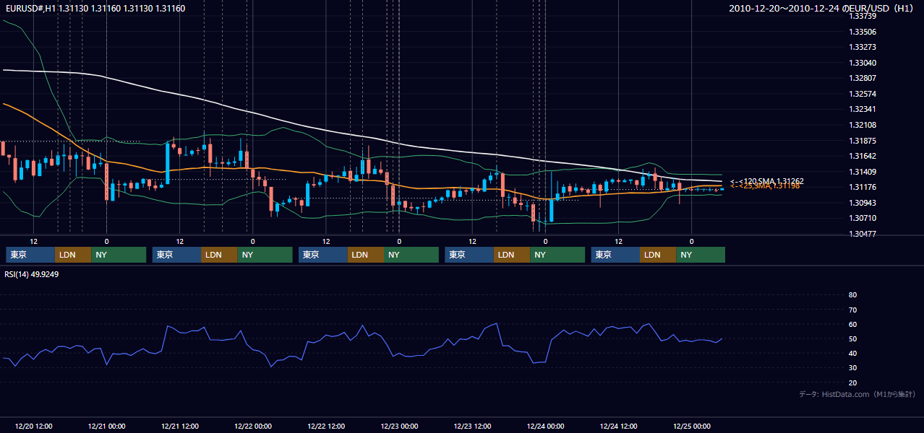Viewport: 924px width, 433px height.
Task: Click price axis value 1.33739
Action: pos(863,16)
